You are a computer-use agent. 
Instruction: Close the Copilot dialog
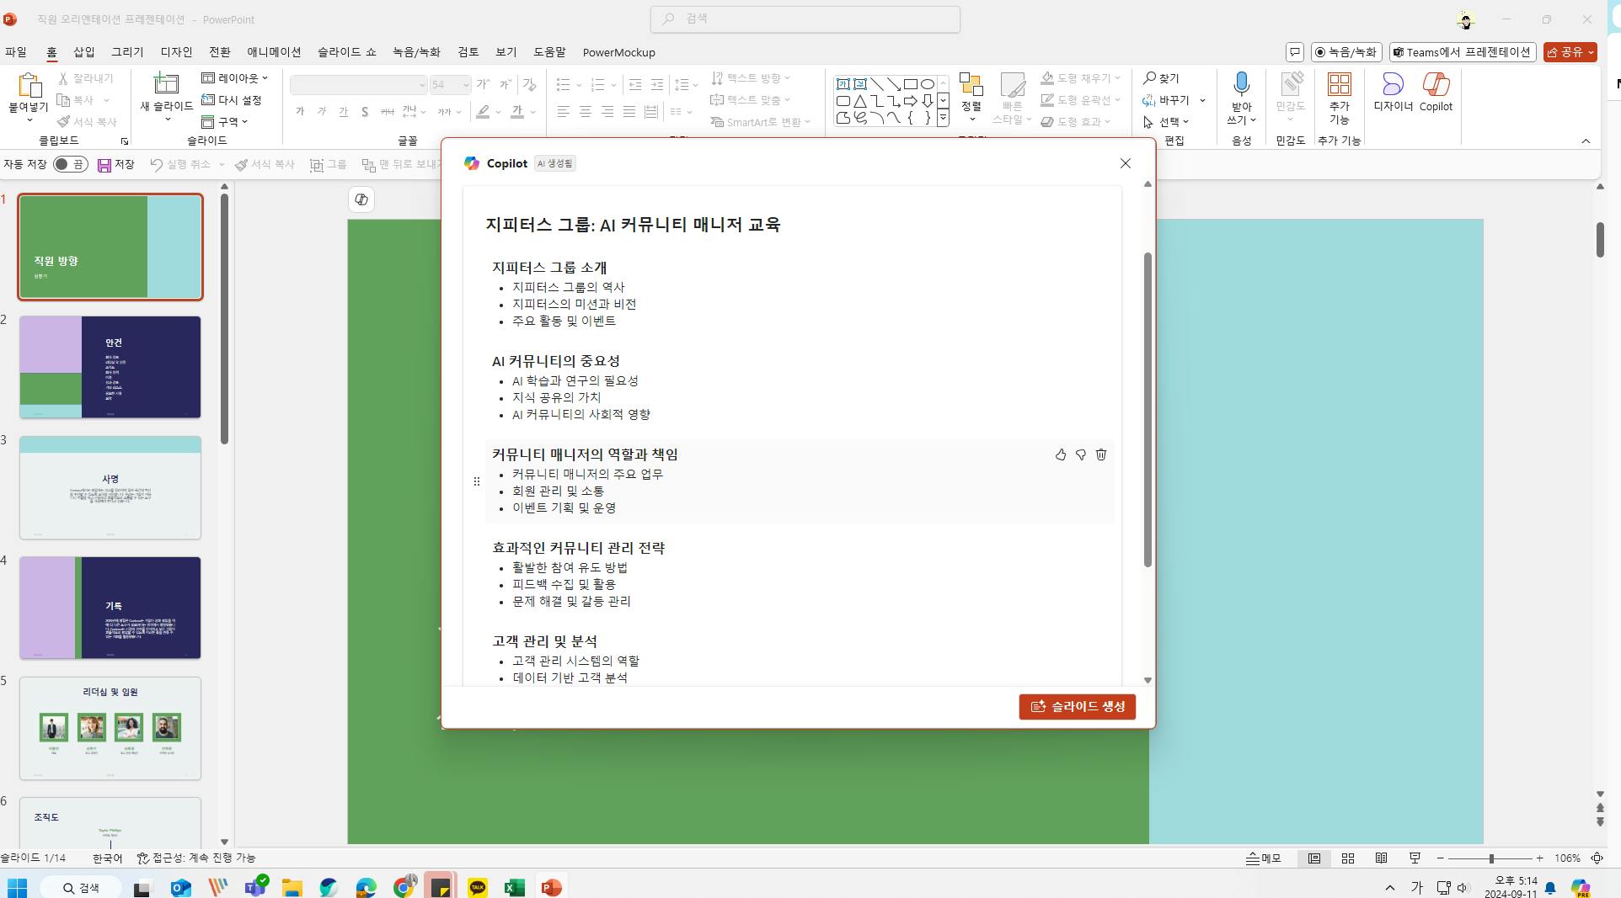pos(1126,163)
